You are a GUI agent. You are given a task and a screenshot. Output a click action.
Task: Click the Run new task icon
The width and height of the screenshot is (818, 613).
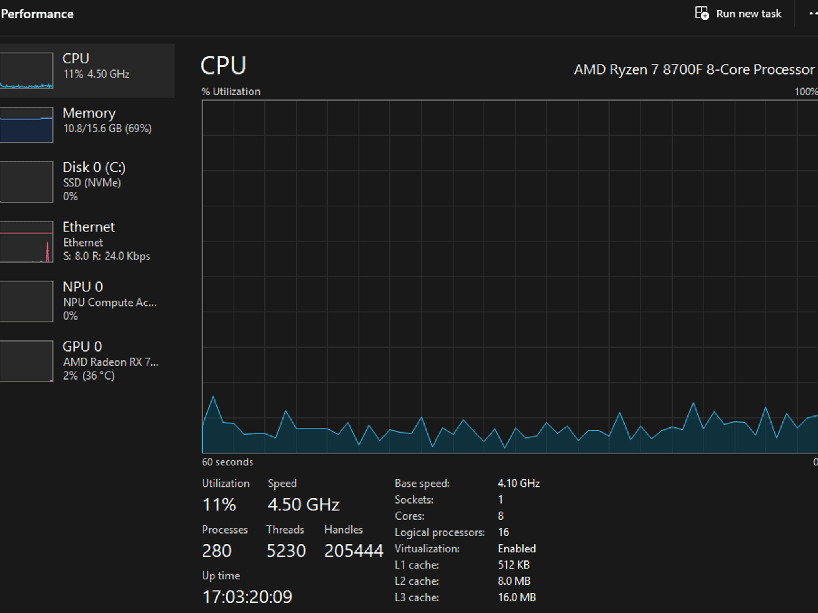coord(702,13)
